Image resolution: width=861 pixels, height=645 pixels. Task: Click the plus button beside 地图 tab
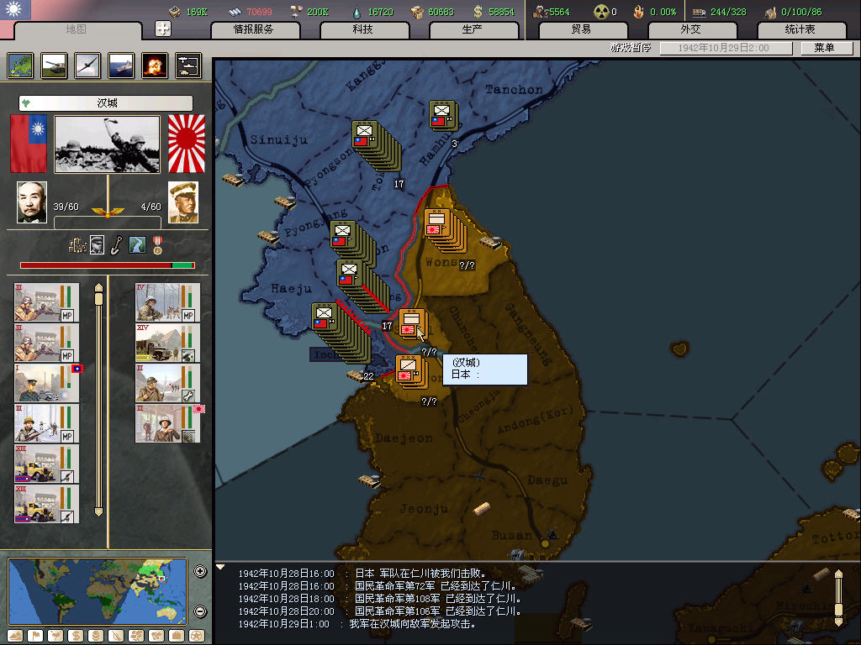163,29
